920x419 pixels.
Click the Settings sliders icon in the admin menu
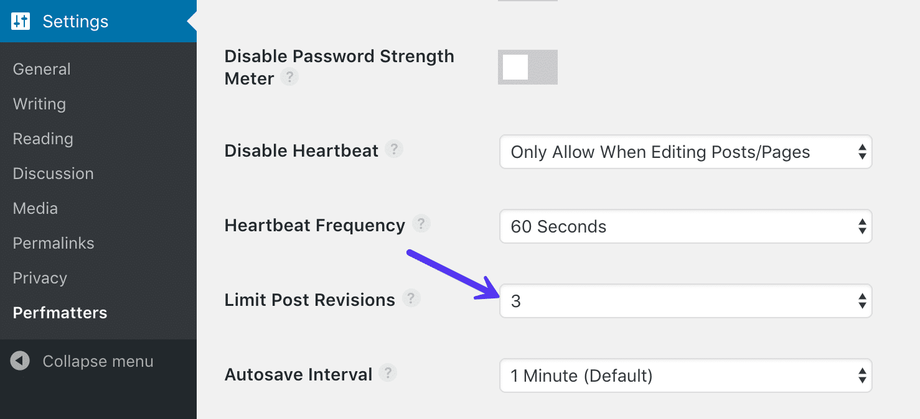(19, 21)
